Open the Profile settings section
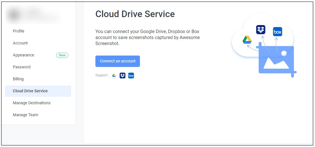Viewport: 315px width, 147px height. coord(19,31)
